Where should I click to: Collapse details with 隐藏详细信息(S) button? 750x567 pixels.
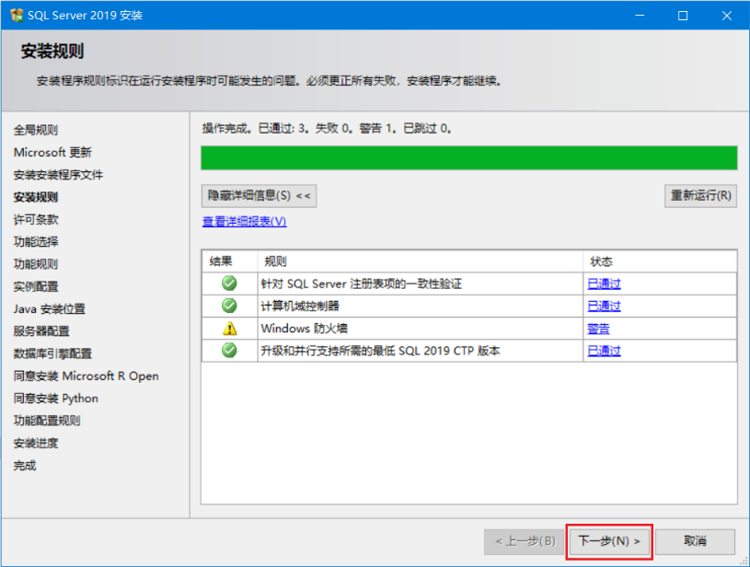click(259, 196)
